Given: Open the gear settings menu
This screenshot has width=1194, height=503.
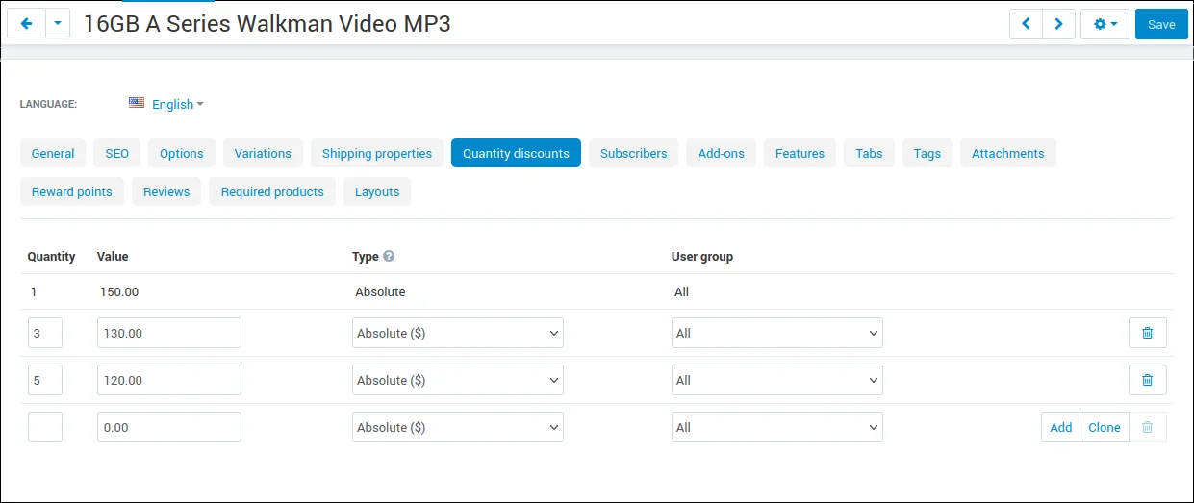Looking at the screenshot, I should point(1105,24).
